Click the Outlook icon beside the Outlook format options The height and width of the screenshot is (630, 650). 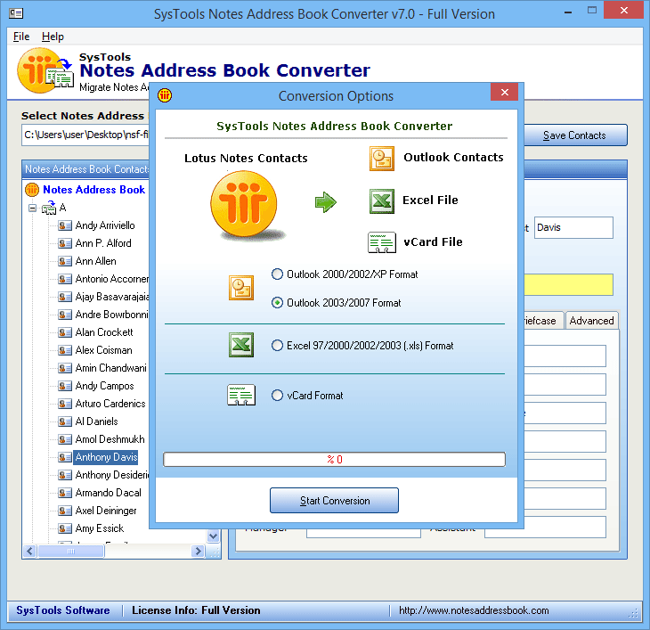[x=241, y=288]
